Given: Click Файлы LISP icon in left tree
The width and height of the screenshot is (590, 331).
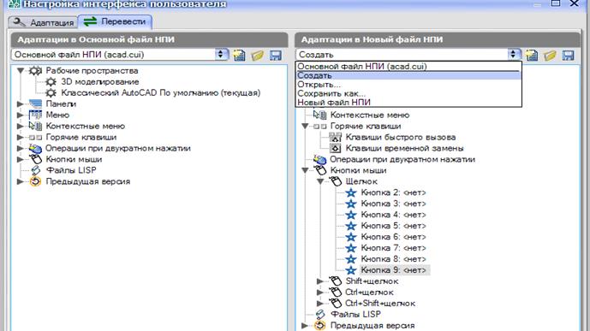Looking at the screenshot, I should (35, 170).
